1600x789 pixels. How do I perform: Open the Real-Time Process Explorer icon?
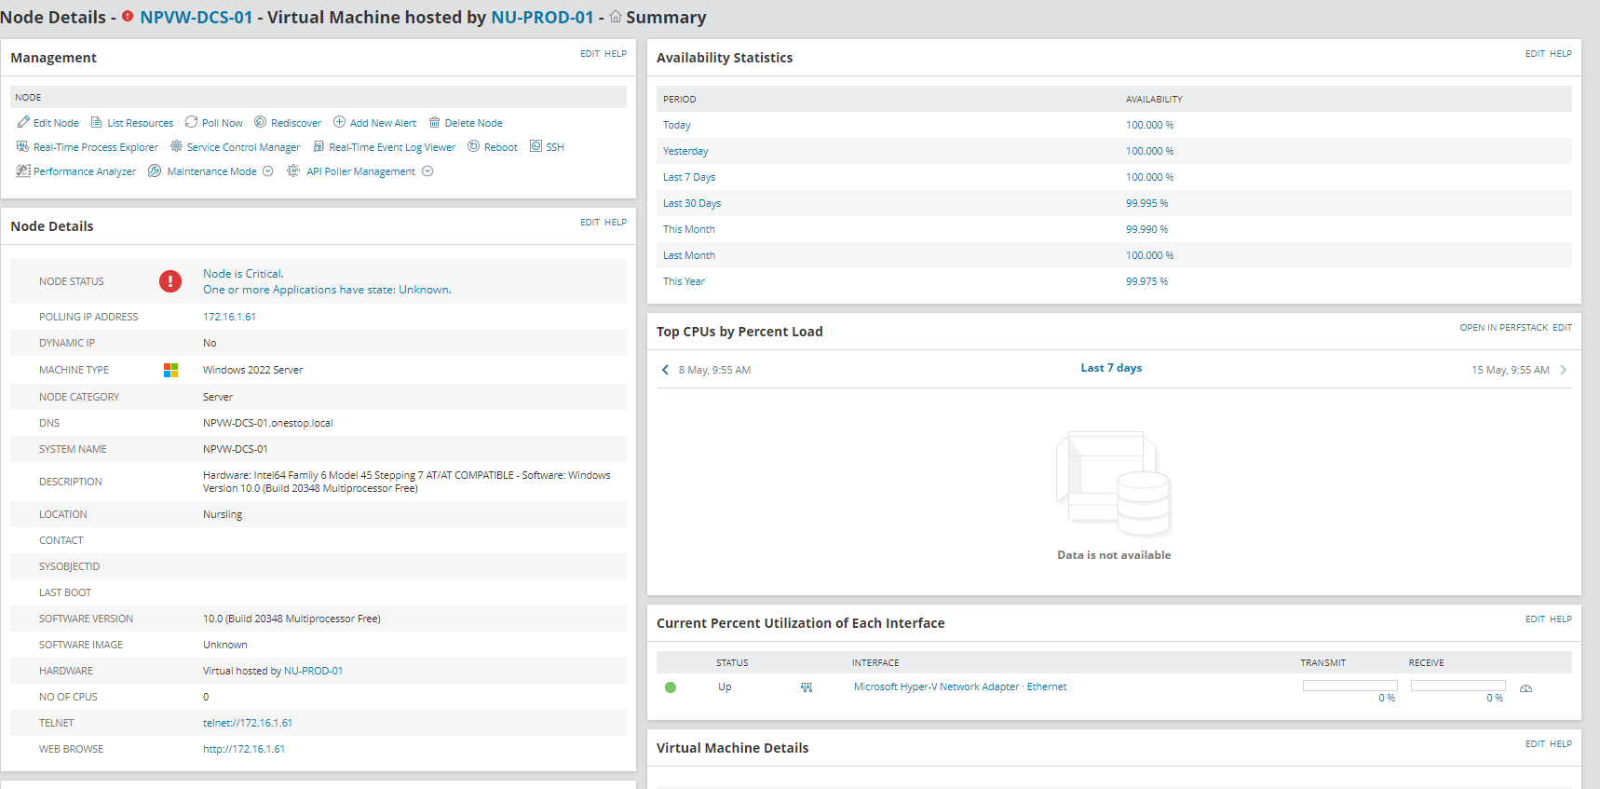tap(23, 146)
